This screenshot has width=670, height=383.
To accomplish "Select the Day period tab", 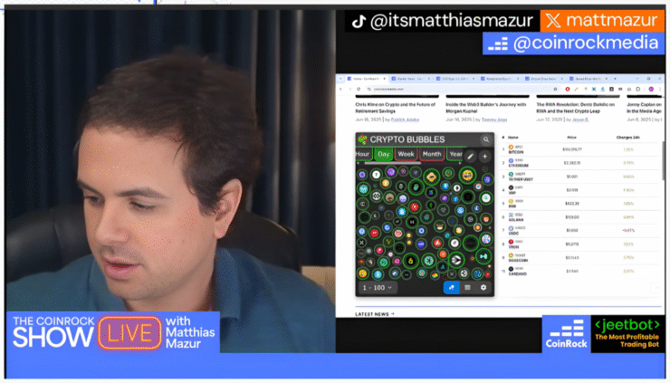I will (384, 154).
